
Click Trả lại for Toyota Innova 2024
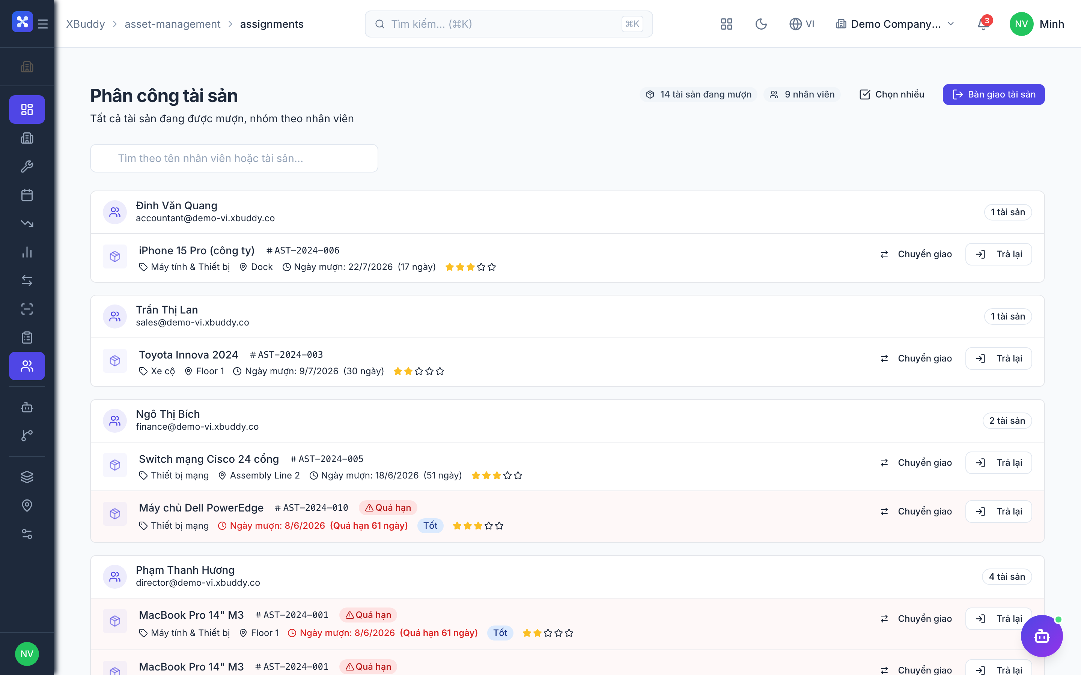[x=999, y=358]
